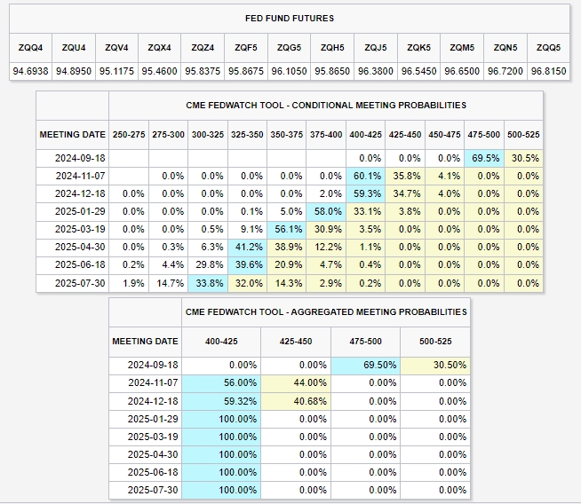
Task: Click the 12.2% cell for 2025-04-30
Action: (328, 248)
